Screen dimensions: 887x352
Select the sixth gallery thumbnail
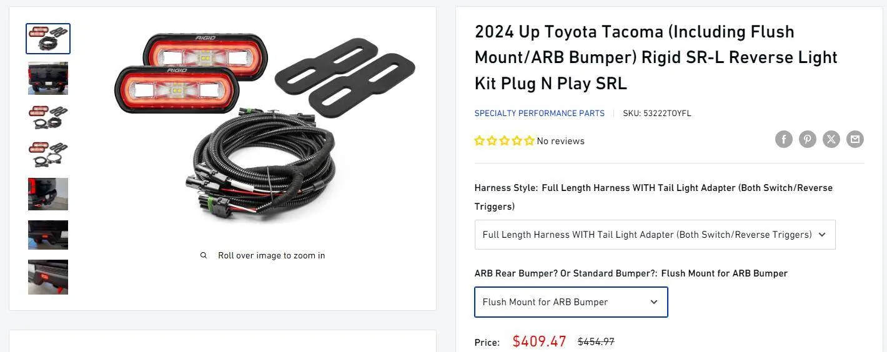pos(48,235)
